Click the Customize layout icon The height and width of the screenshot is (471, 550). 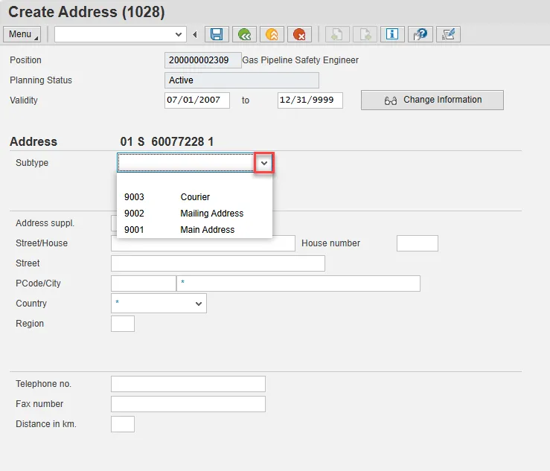[448, 34]
